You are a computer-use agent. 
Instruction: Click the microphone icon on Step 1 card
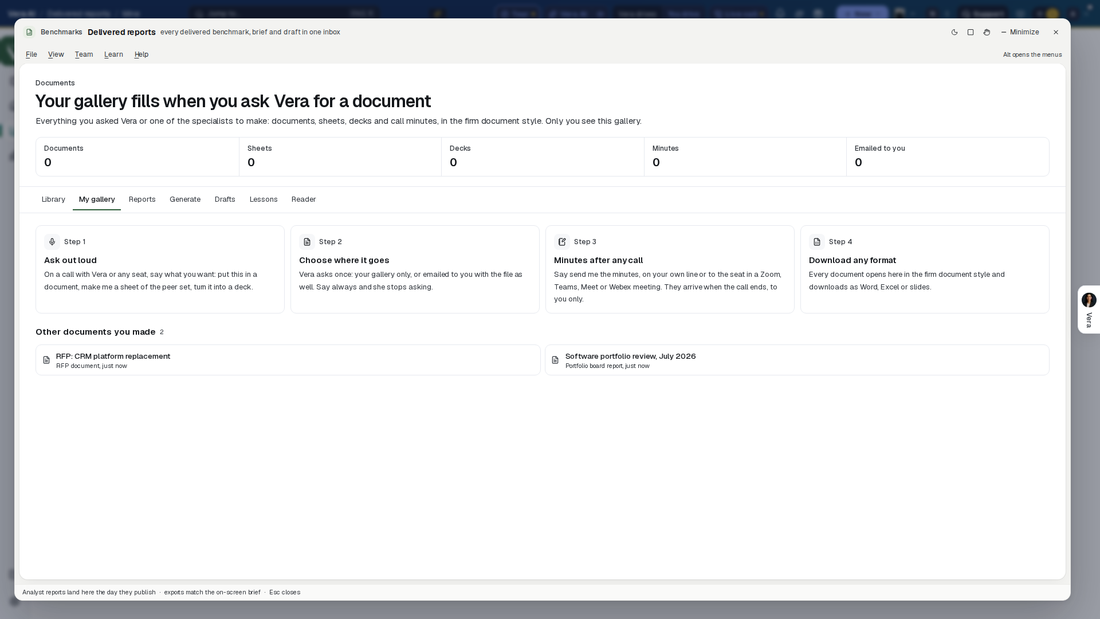(x=52, y=242)
